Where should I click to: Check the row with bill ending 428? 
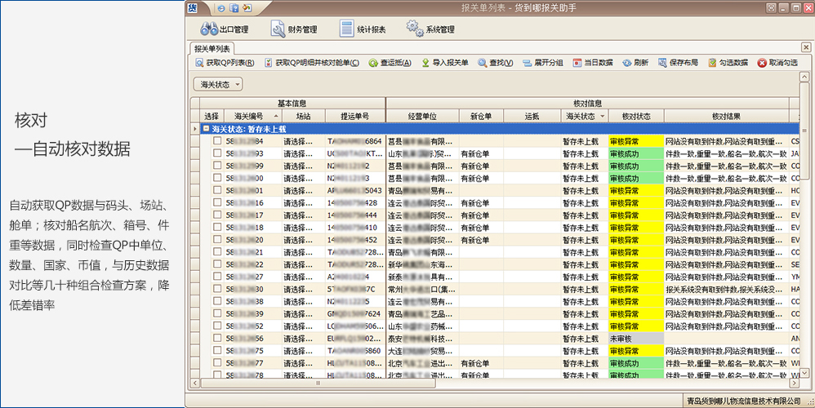click(217, 202)
